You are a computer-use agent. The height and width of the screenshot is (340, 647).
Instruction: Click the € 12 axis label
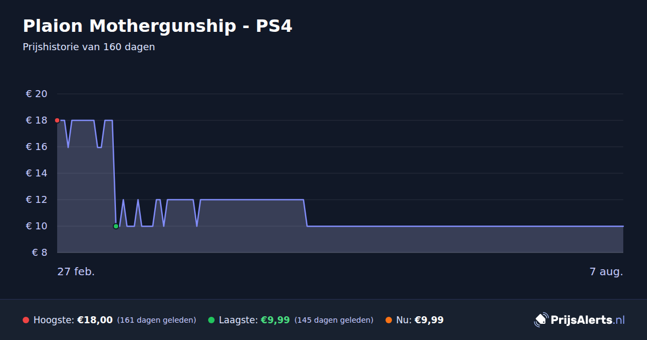click(x=37, y=200)
